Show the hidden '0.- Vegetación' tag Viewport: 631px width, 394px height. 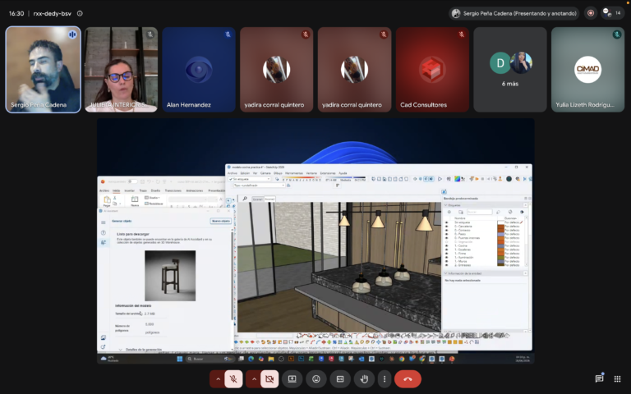[446, 241]
